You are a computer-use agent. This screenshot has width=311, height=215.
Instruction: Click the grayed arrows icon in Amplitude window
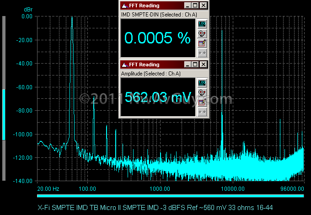tap(202, 112)
